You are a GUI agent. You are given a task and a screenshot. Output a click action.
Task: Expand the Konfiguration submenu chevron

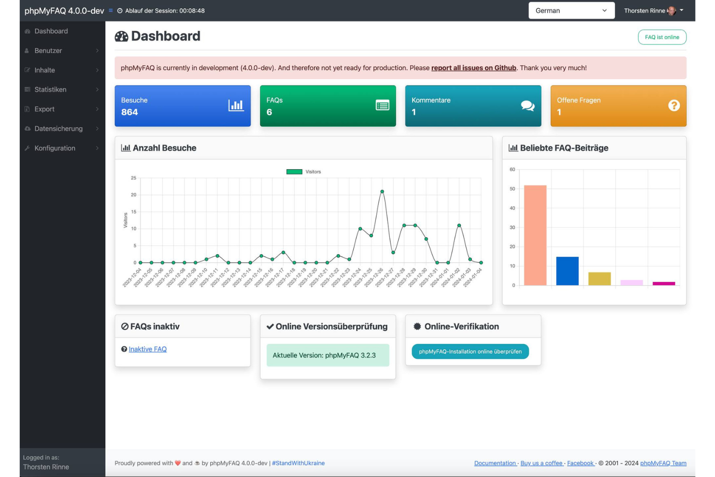point(97,148)
